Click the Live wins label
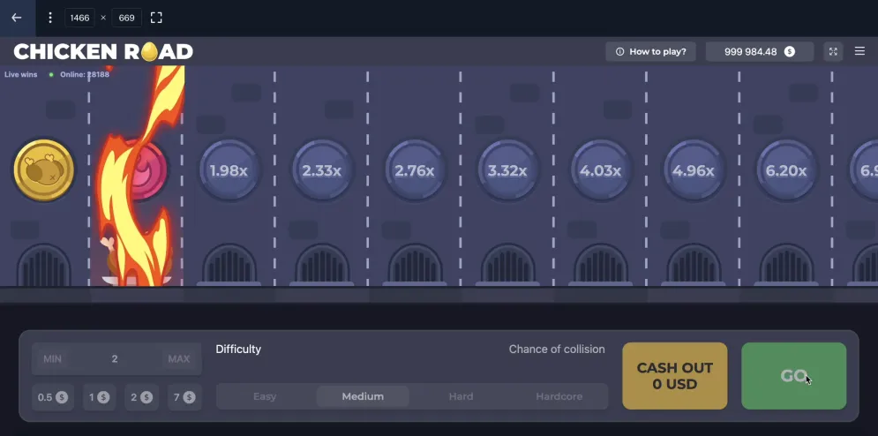The height and width of the screenshot is (436, 878). click(20, 74)
